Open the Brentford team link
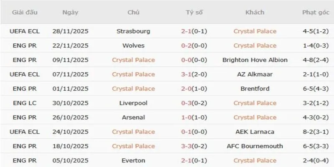Viewport: 334px width, 167px height. point(255,89)
